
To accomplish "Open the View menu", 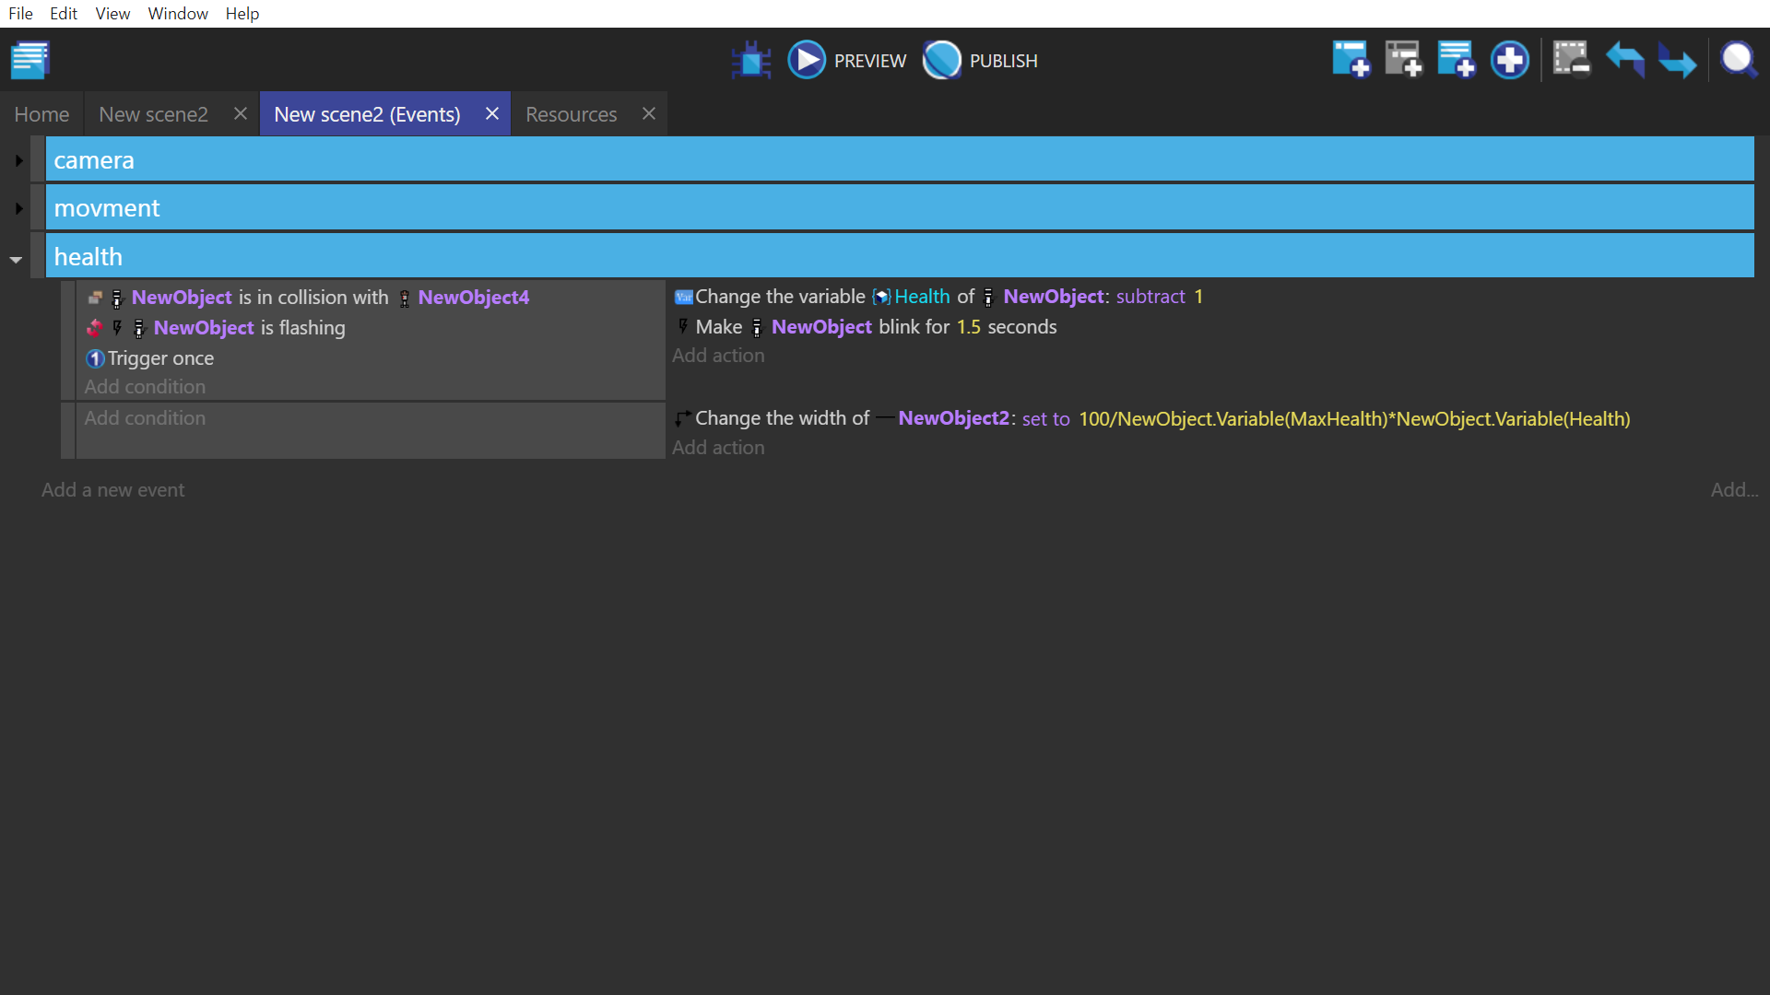I will (x=112, y=14).
